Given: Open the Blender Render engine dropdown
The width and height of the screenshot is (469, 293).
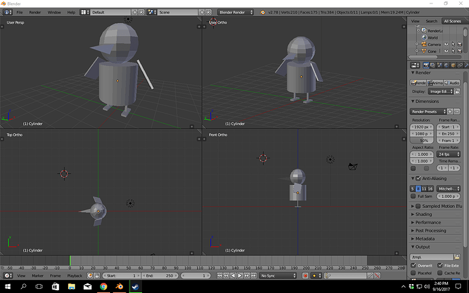Looking at the screenshot, I should [x=235, y=12].
